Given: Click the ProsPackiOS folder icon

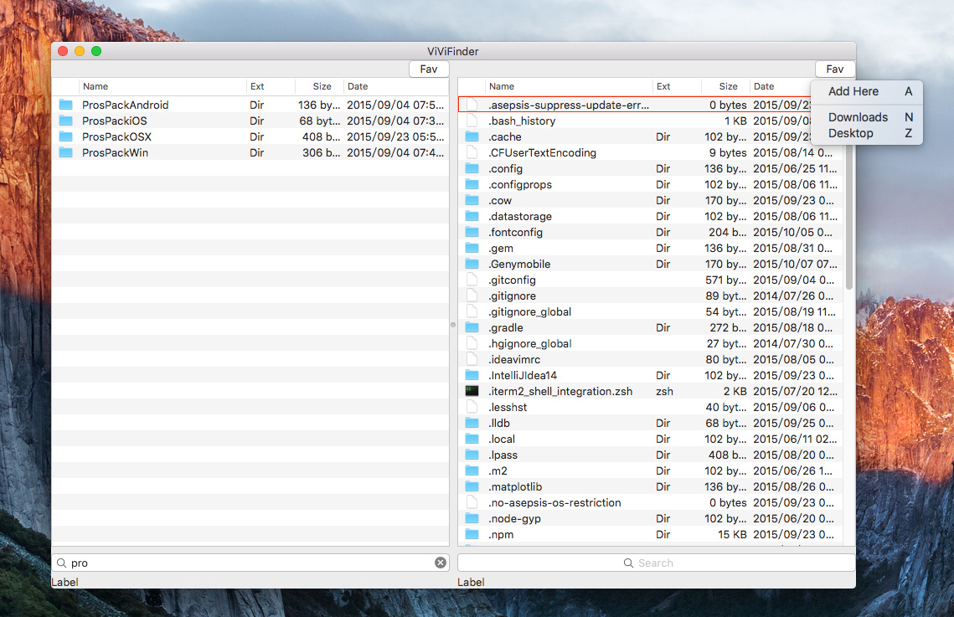Looking at the screenshot, I should (x=65, y=121).
